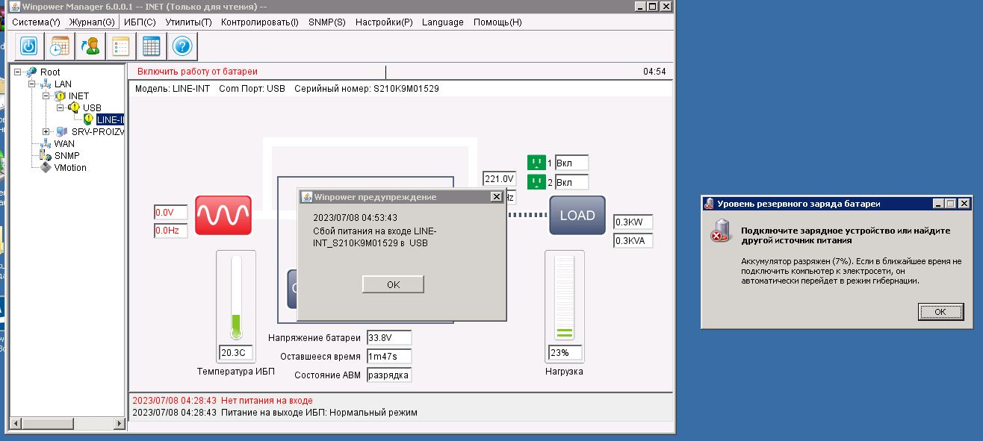Image resolution: width=983 pixels, height=441 pixels.
Task: Click the ABM state разрядка field
Action: (x=388, y=375)
